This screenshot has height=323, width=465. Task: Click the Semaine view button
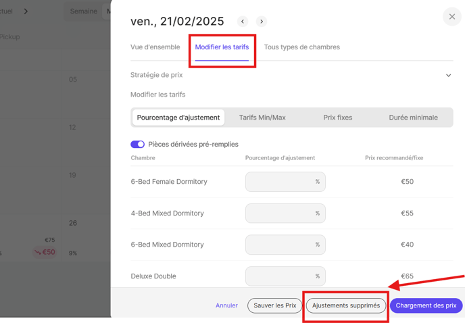[x=84, y=11]
